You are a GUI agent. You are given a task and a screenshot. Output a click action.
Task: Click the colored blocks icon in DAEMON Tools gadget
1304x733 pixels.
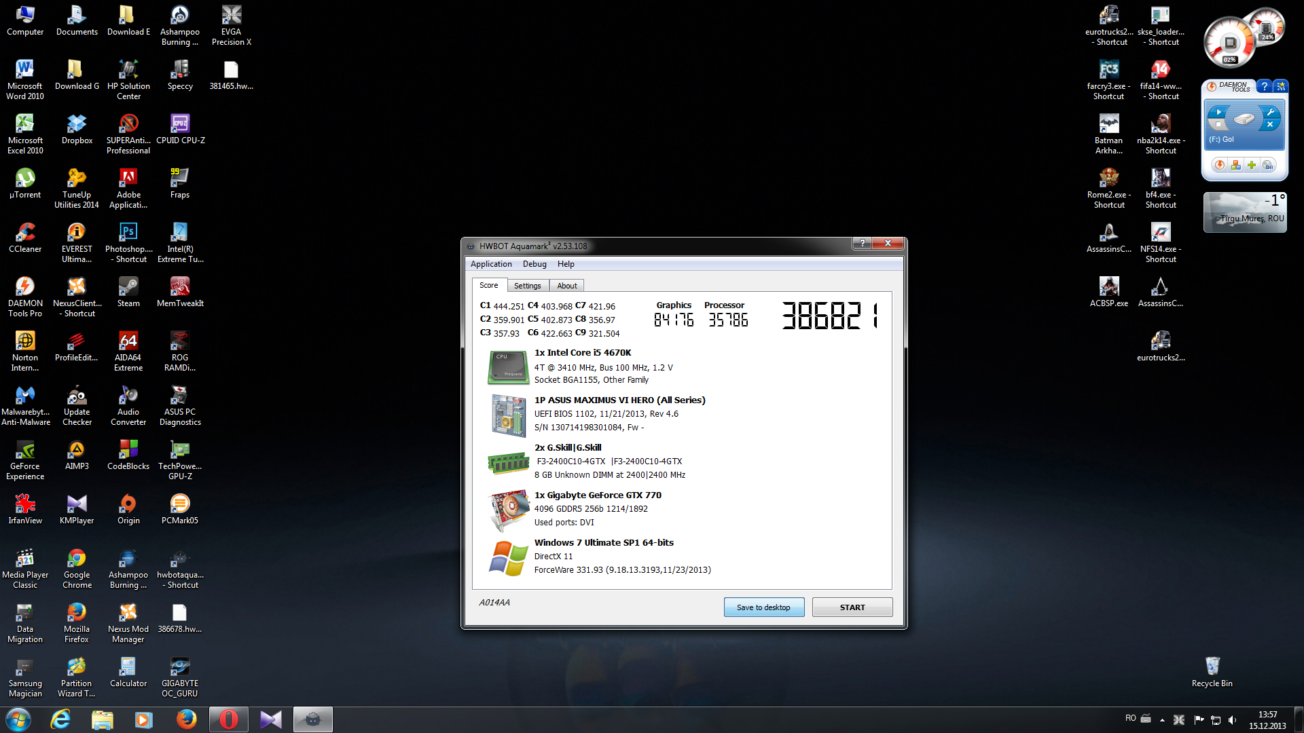[x=1235, y=165]
